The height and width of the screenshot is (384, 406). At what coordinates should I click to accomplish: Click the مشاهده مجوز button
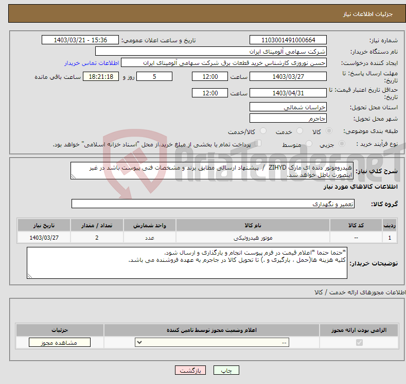60,343
